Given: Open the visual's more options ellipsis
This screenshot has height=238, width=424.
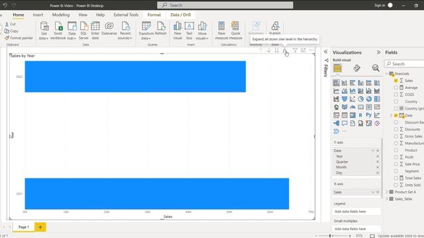Looking at the screenshot, I should point(311,50).
